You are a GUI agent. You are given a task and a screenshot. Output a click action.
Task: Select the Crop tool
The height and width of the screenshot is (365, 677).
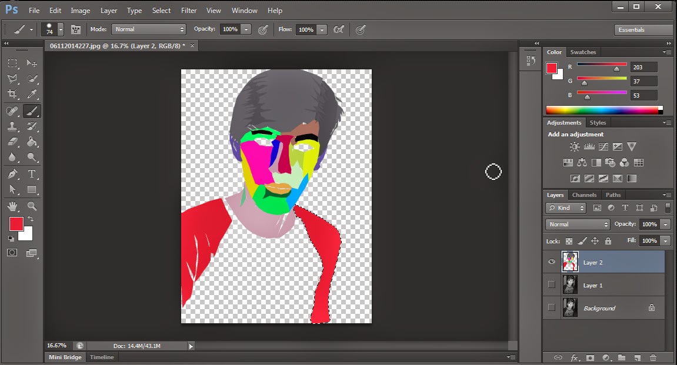coord(12,93)
